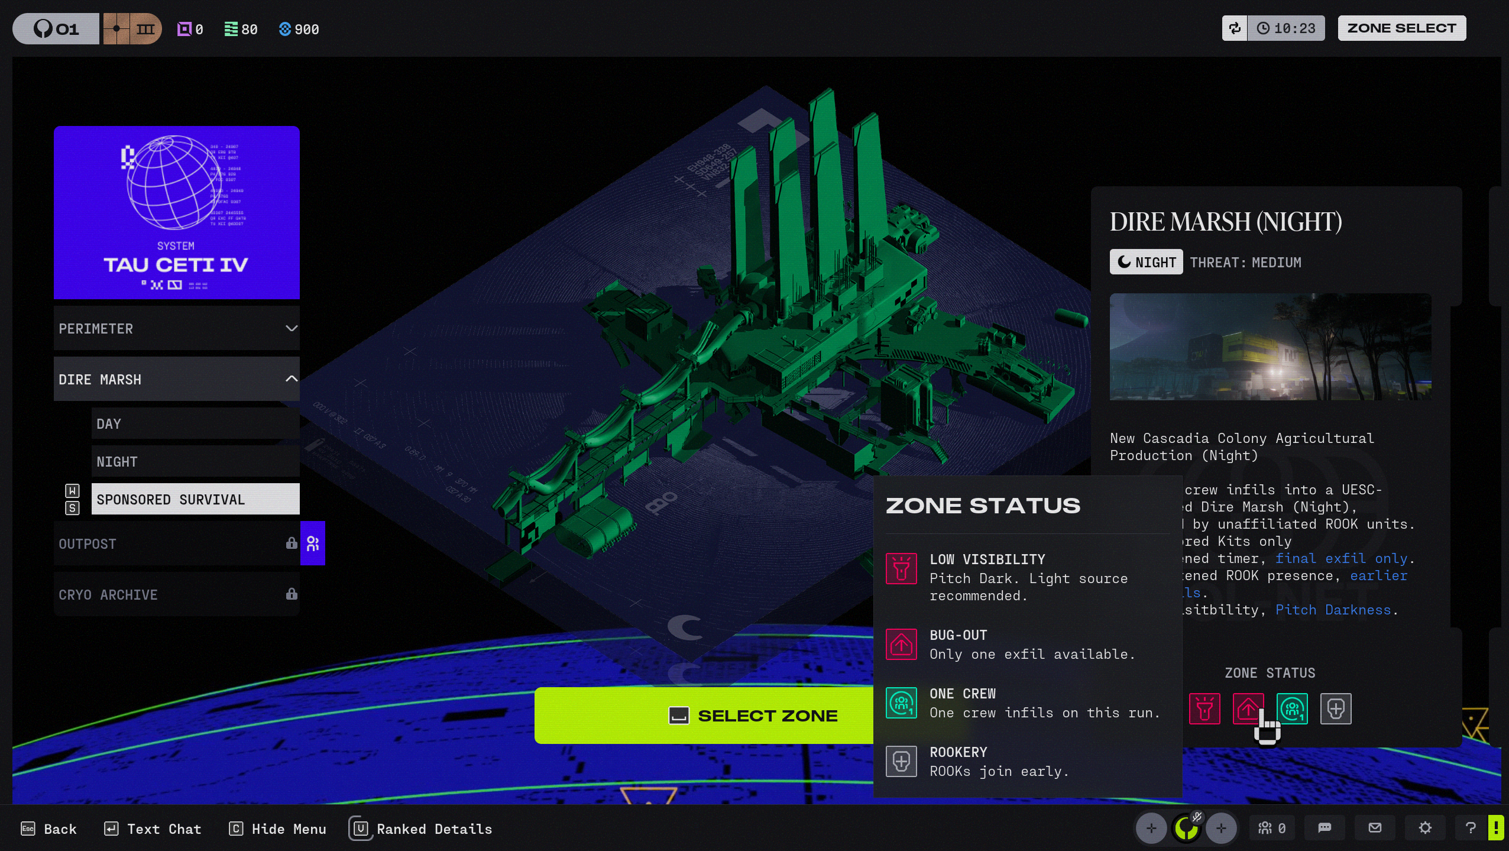The image size is (1509, 851).
Task: Add a crew member in left slot
Action: [1151, 829]
